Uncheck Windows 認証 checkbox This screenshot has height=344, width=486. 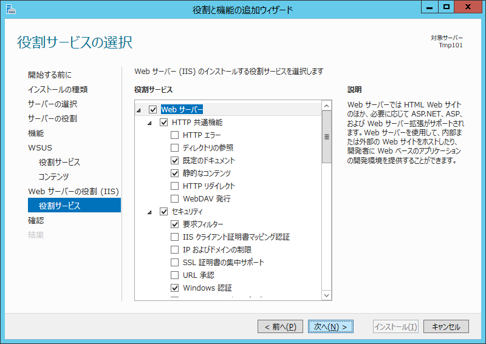coord(175,288)
